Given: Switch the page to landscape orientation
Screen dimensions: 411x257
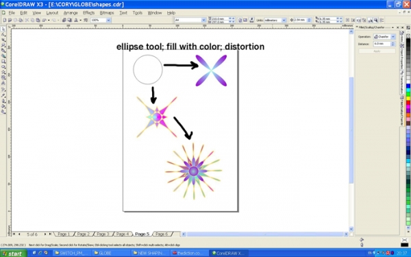Looking at the screenshot, I should [245, 20].
